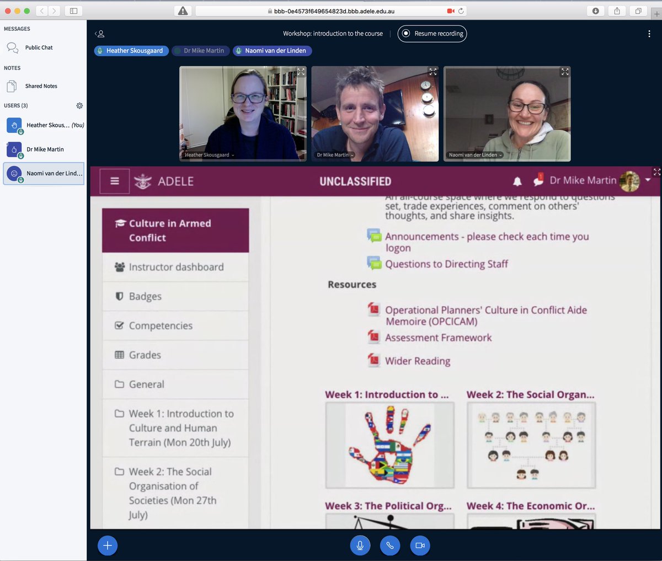
Task: Open the actions menu via blue plus button
Action: point(108,545)
